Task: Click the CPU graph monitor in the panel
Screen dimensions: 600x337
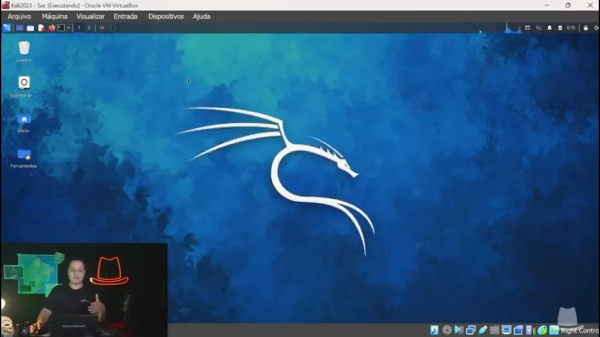Action: pyautogui.click(x=513, y=28)
